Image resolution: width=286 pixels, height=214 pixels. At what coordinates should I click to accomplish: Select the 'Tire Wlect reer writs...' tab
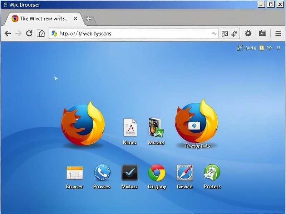coord(44,19)
